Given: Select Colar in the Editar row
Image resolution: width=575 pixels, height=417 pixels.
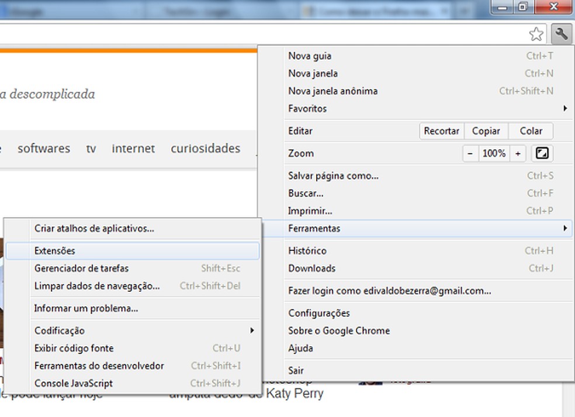Looking at the screenshot, I should click(x=530, y=130).
